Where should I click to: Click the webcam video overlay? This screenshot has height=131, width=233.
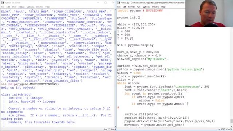(209, 13)
